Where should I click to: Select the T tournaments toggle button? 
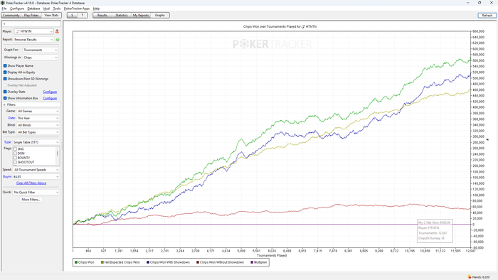pyautogui.click(x=83, y=15)
